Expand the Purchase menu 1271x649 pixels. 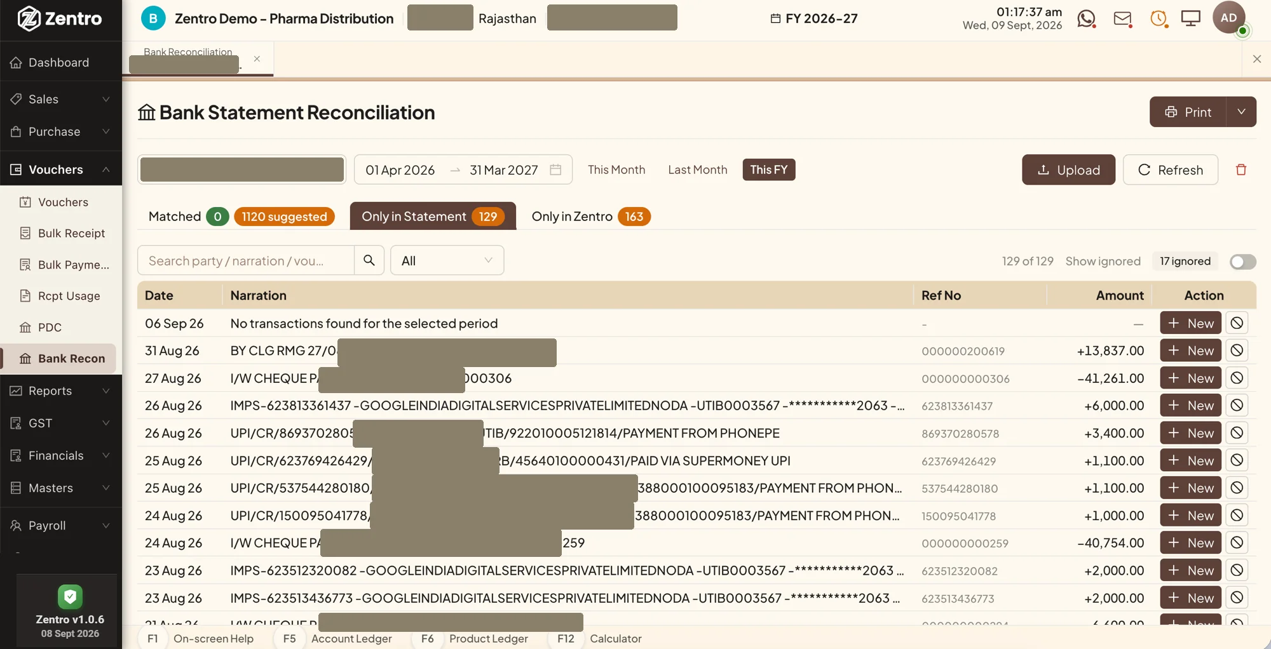point(61,131)
